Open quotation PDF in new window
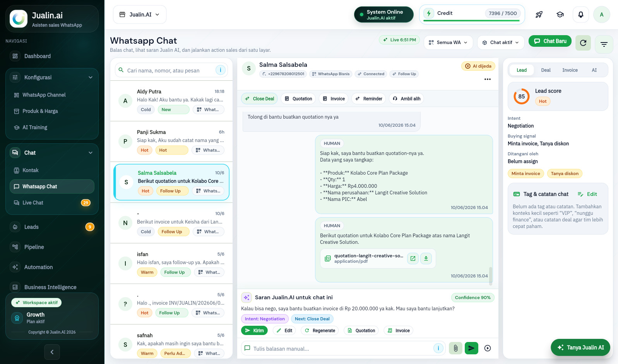The width and height of the screenshot is (618, 364). click(x=413, y=259)
